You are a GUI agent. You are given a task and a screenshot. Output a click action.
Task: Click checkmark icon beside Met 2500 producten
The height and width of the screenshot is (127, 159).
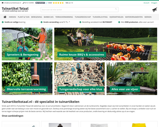119,22
